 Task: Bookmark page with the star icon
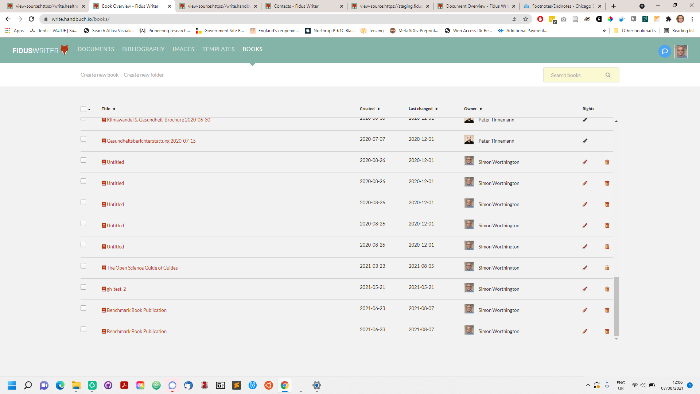(x=525, y=19)
